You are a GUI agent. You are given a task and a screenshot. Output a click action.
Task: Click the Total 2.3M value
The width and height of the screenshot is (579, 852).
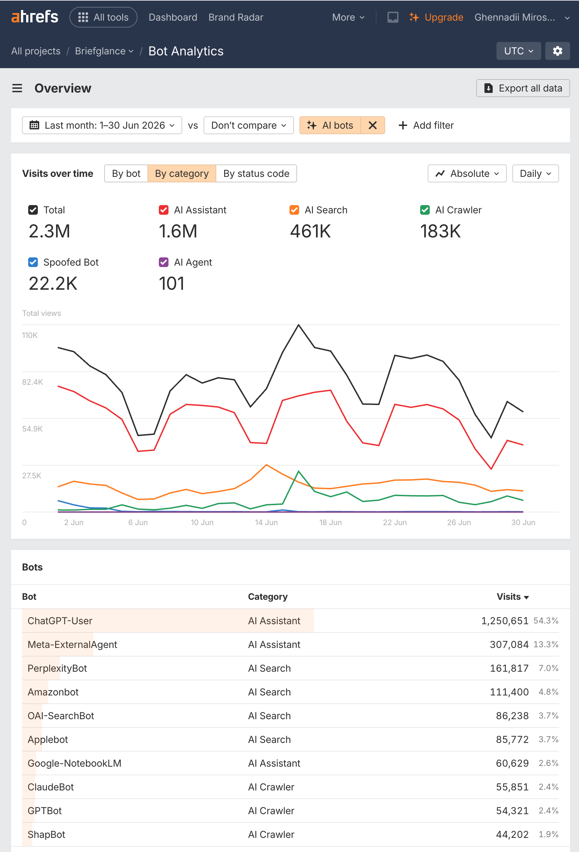50,231
